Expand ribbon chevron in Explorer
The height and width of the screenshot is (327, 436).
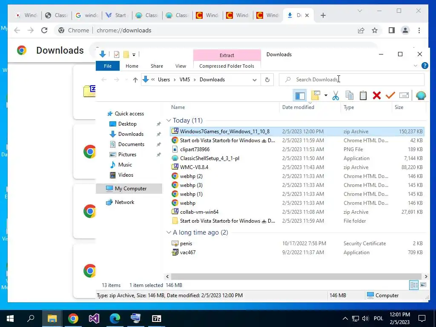(x=416, y=66)
